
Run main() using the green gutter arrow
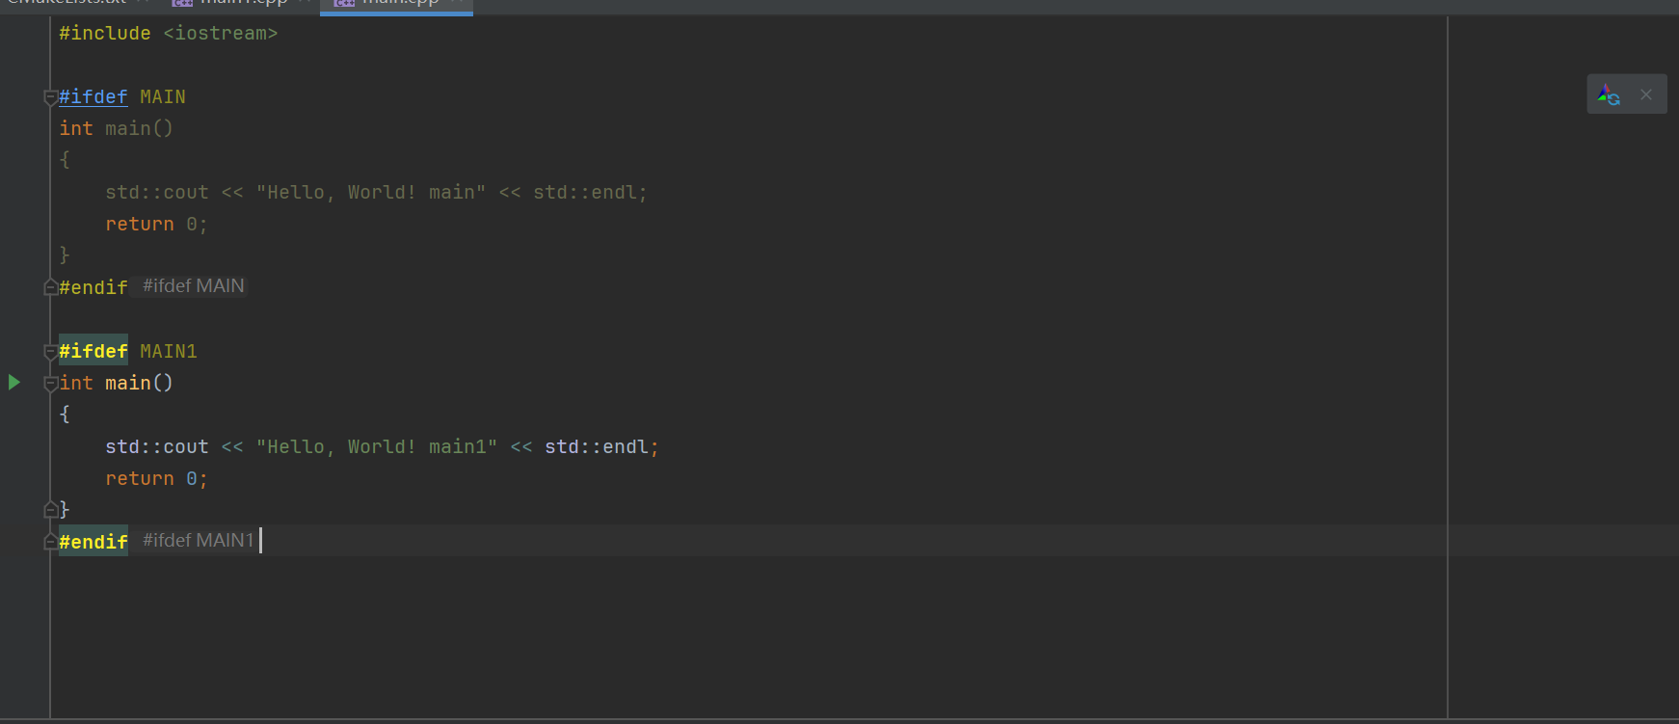click(x=14, y=383)
